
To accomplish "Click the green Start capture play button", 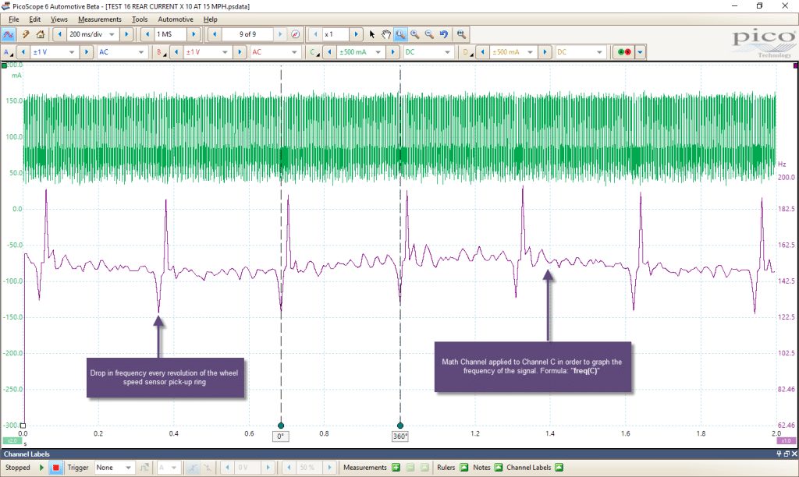I will coord(42,468).
